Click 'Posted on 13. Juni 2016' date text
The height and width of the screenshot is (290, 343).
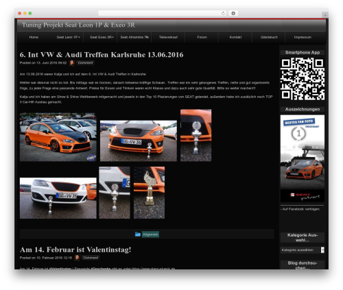click(x=43, y=63)
